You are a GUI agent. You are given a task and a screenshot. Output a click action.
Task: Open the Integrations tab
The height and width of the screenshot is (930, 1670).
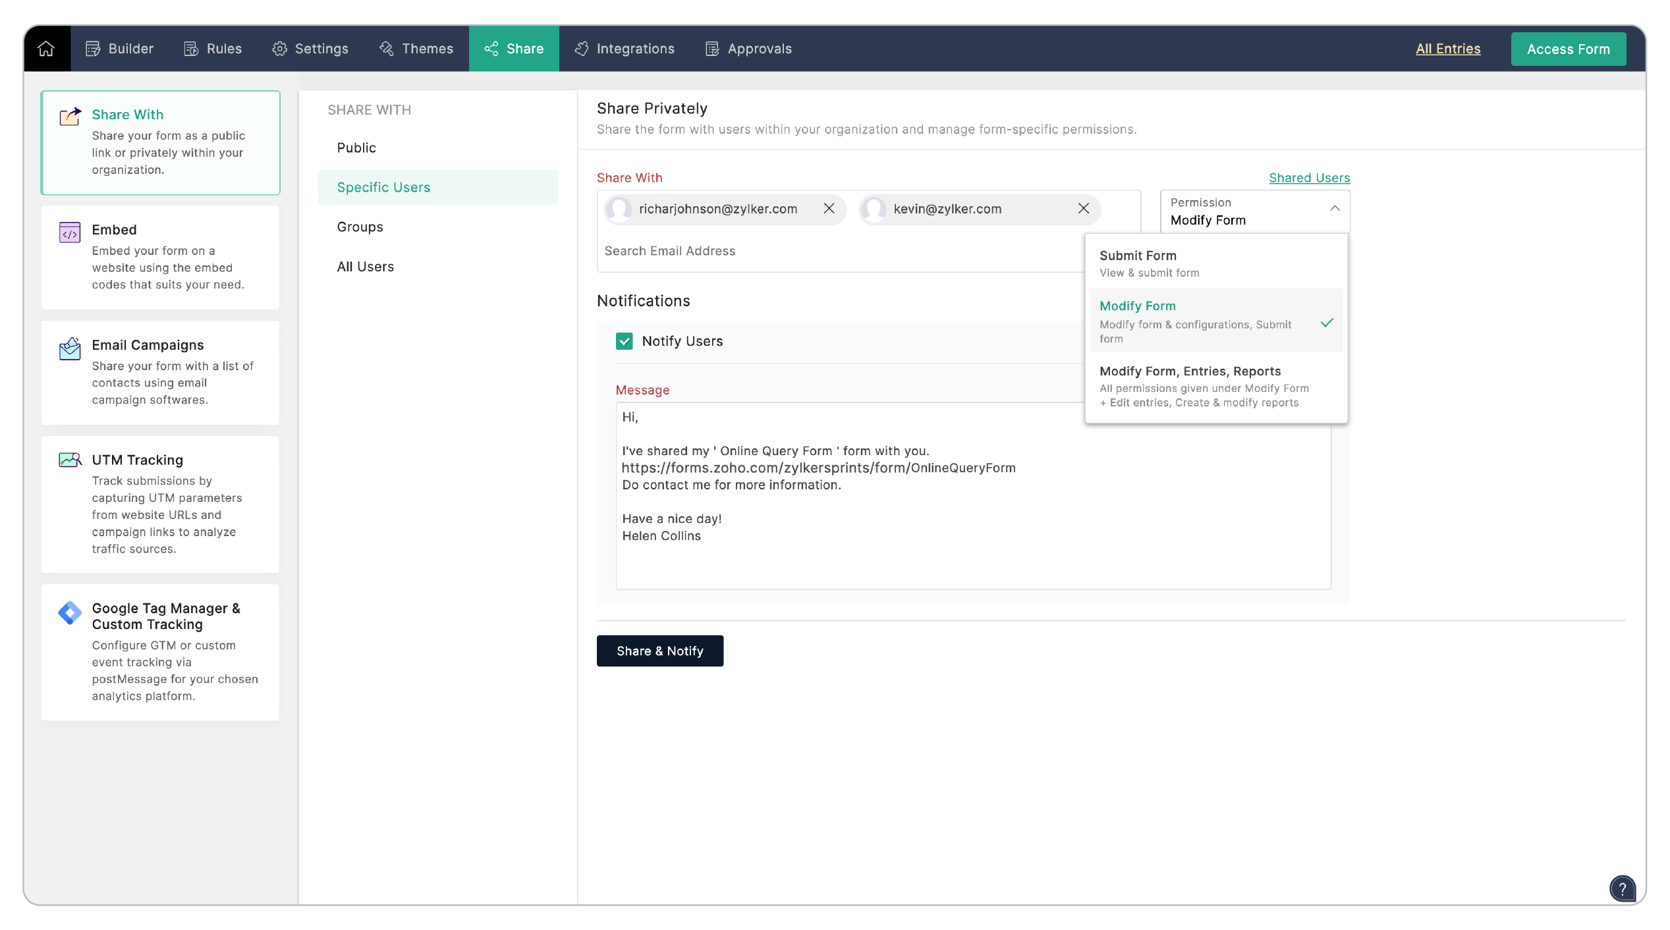[625, 49]
